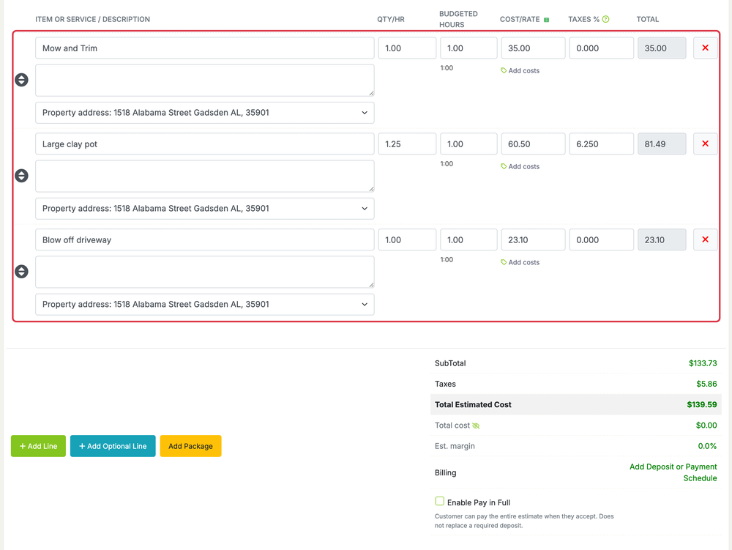Toggle the hidden-eye icon beside Total cost

tap(476, 425)
